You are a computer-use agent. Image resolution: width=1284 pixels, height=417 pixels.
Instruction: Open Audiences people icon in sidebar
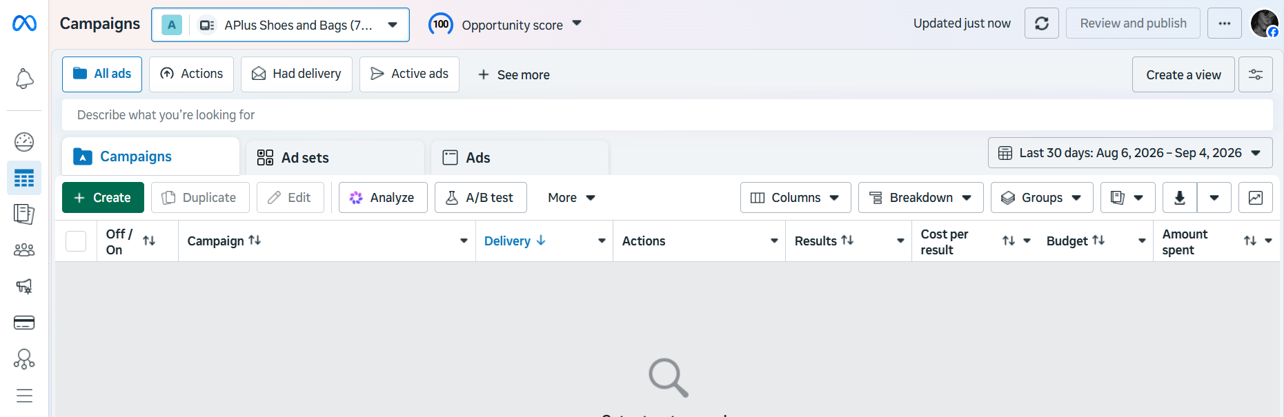[24, 250]
